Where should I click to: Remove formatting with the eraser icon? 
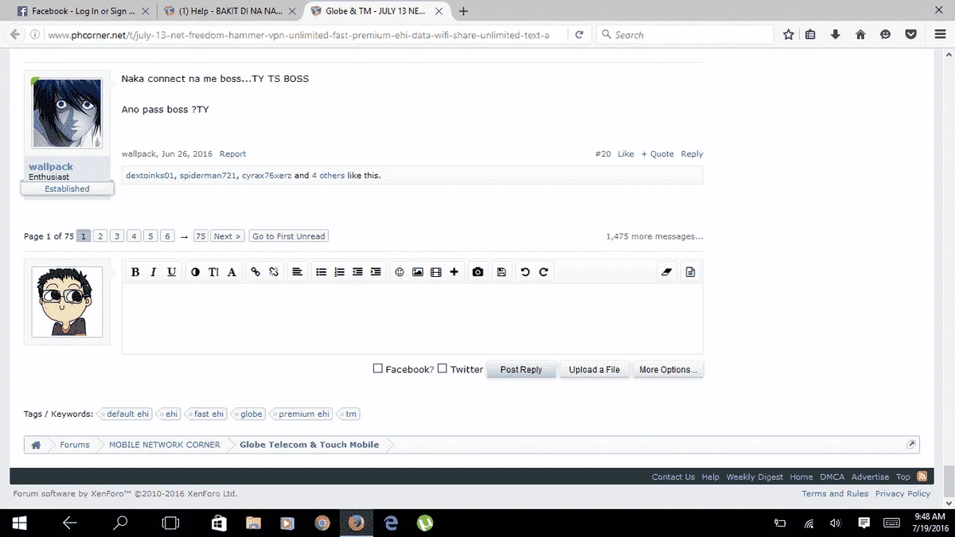[667, 272]
